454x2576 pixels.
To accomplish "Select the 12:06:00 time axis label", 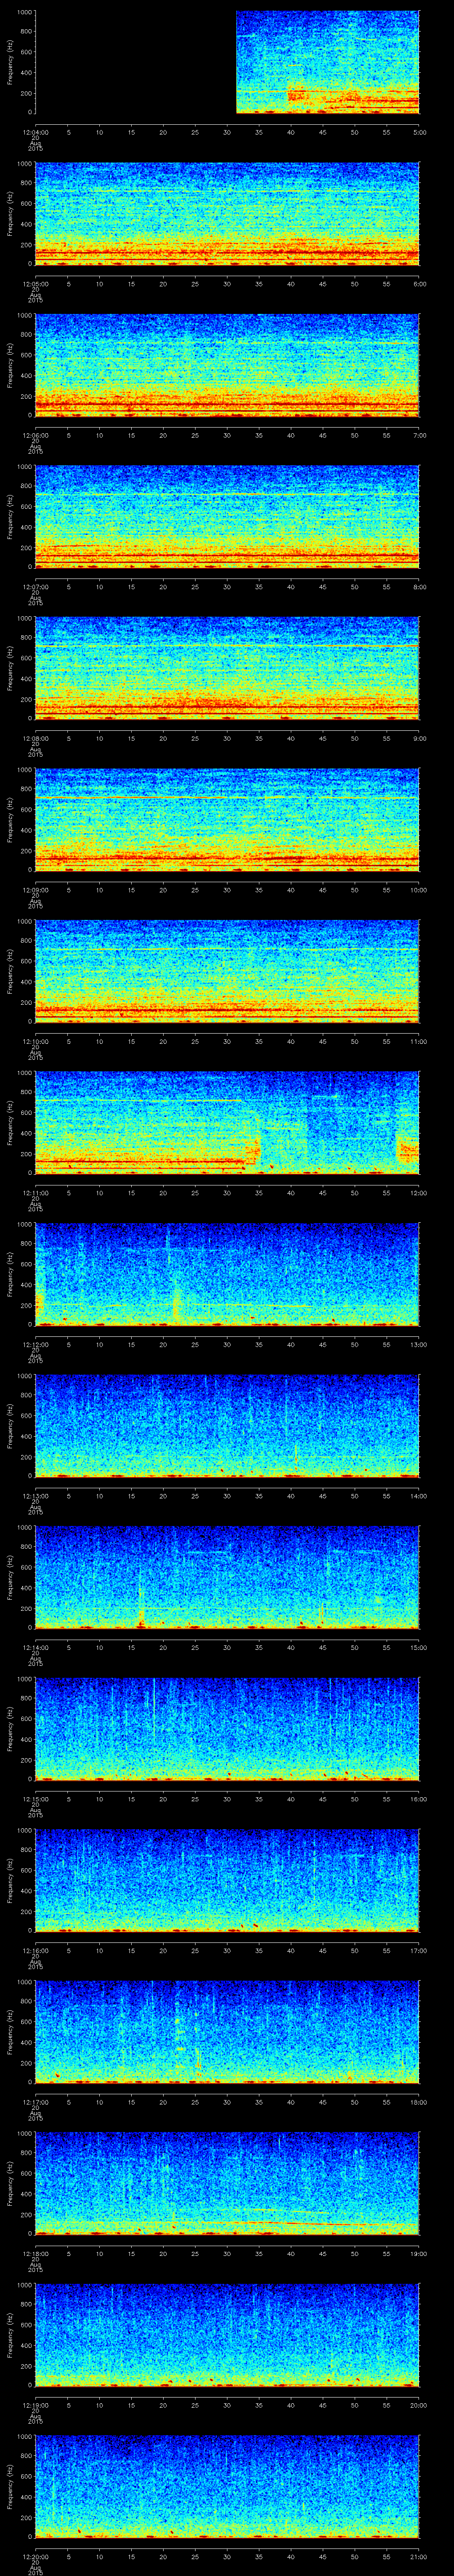I will (35, 434).
